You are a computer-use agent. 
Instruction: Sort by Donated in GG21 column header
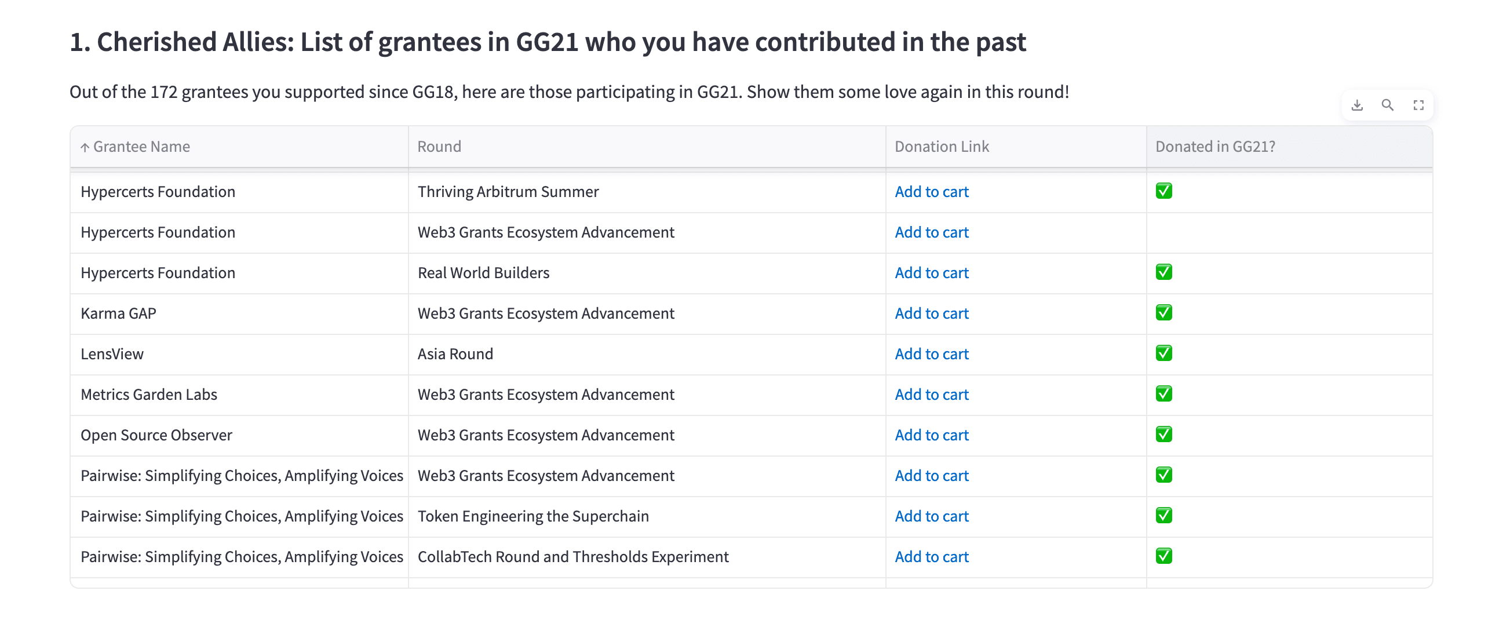1214,147
